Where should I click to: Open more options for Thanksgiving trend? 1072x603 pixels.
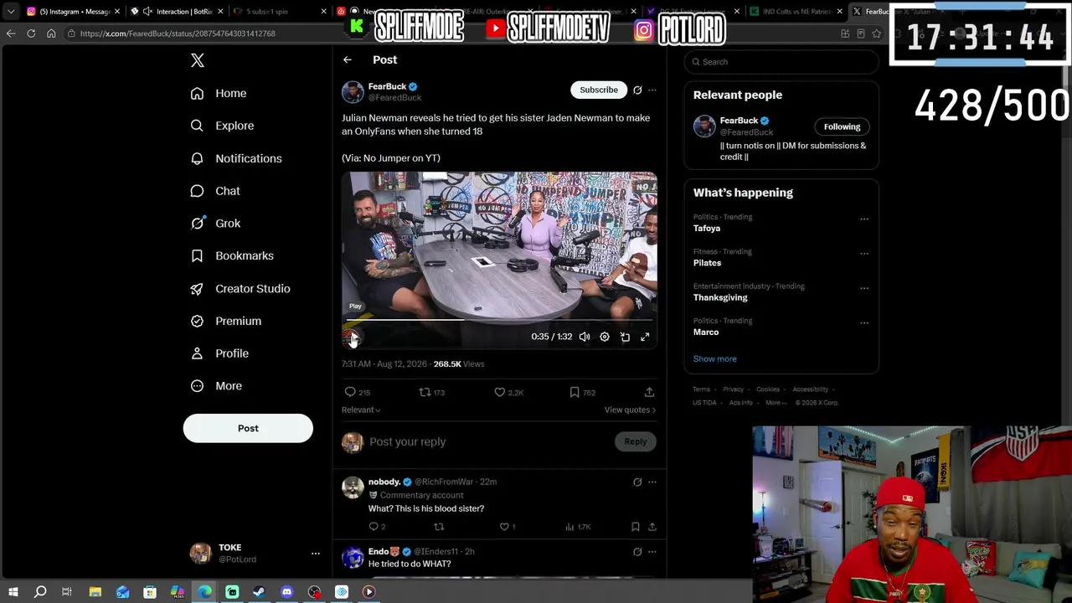coord(864,288)
